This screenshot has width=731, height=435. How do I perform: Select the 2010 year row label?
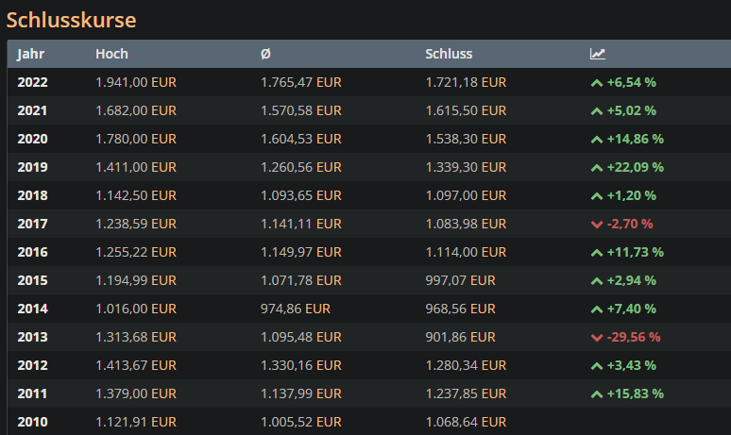[x=32, y=422]
